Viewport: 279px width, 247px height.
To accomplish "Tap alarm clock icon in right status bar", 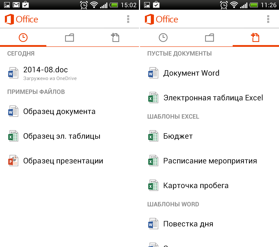I will (224, 5).
